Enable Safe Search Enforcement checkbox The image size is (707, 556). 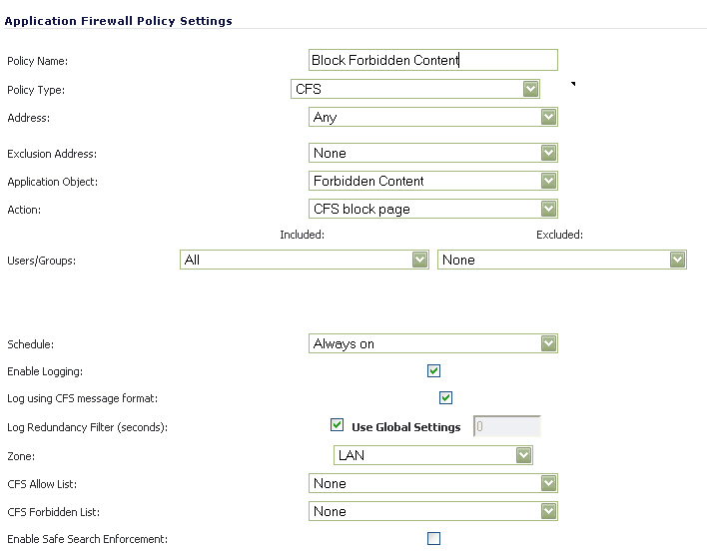(433, 539)
